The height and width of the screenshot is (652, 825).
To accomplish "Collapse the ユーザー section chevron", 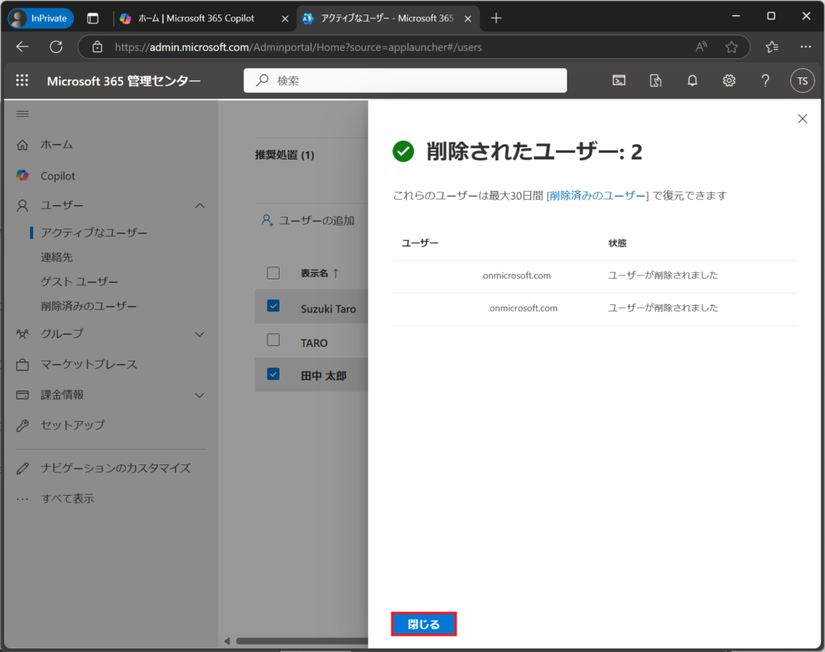I will tap(200, 206).
